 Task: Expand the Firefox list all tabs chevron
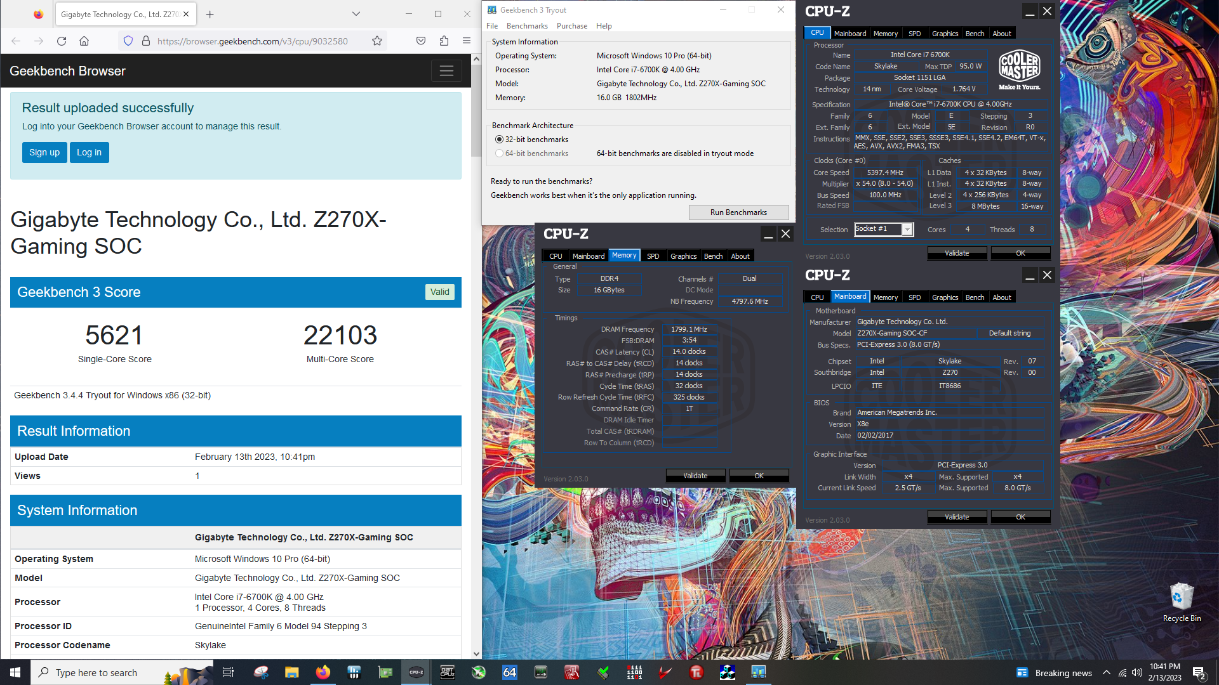pos(356,14)
